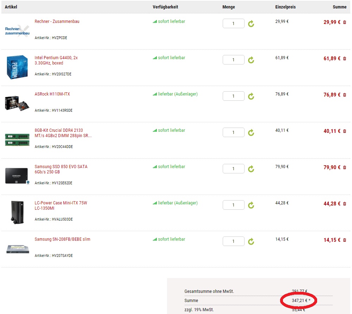Viewport: 352px width, 314px height.
Task: Select article number HV20IS27DE text
Action: point(62,74)
